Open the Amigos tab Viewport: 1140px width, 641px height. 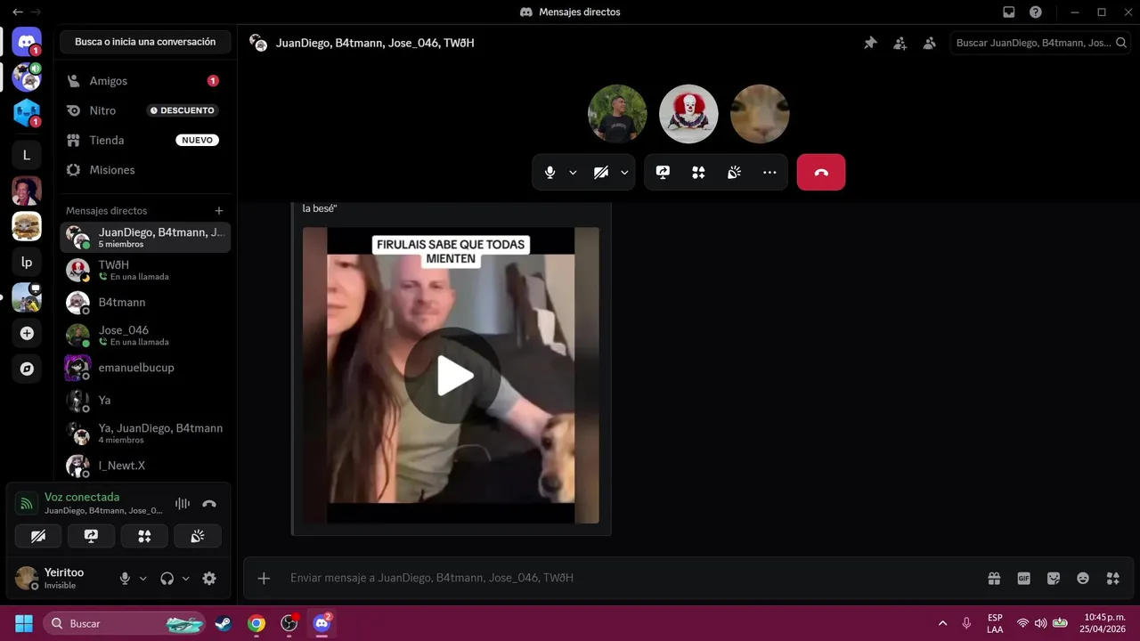click(145, 81)
